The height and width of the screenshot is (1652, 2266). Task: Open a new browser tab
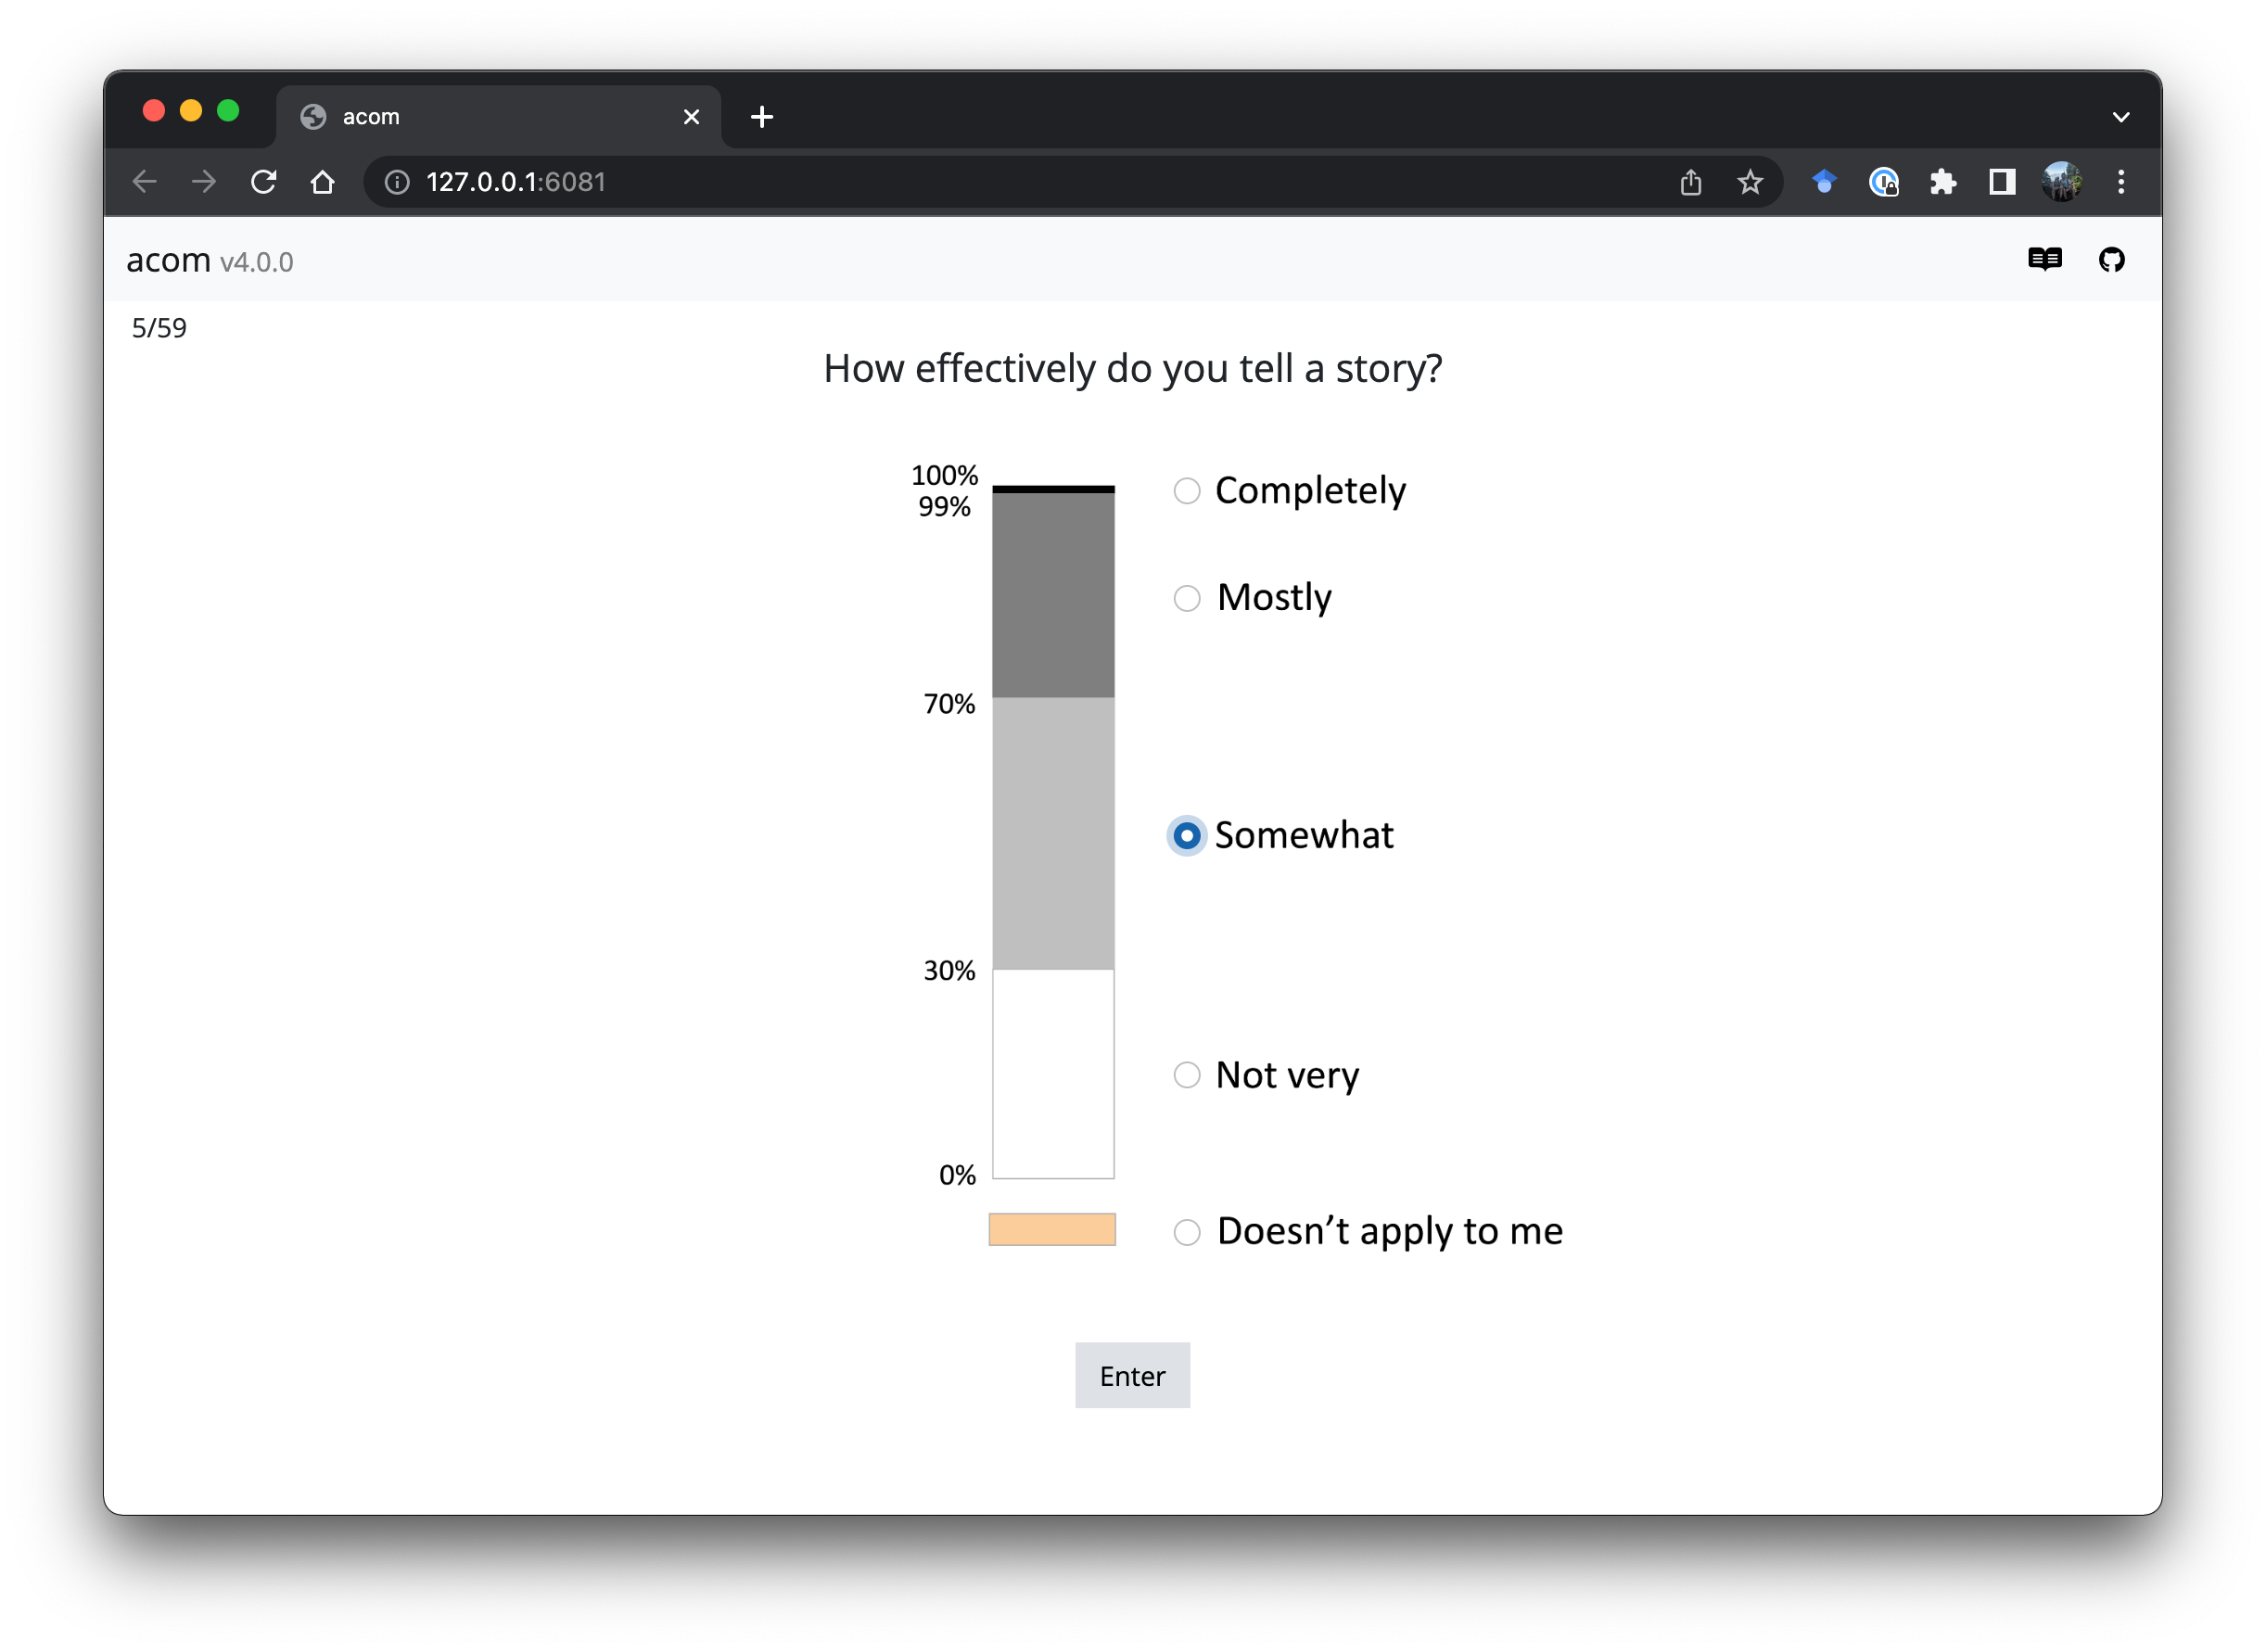[761, 117]
